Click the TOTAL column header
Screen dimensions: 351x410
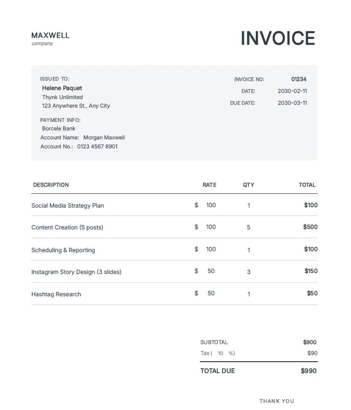[307, 185]
